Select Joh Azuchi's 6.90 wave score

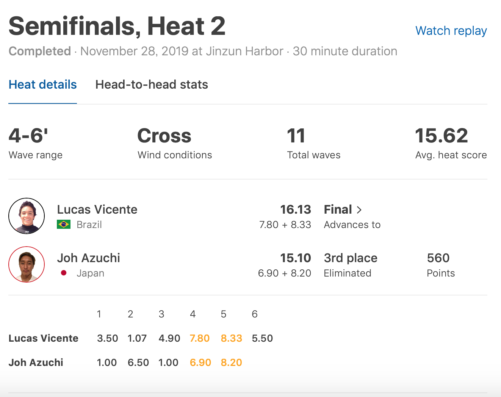coord(200,363)
